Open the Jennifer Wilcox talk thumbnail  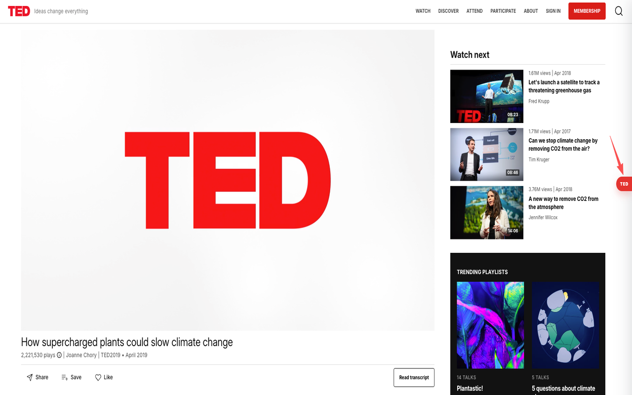tap(487, 213)
